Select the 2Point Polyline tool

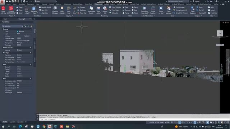click(x=153, y=10)
